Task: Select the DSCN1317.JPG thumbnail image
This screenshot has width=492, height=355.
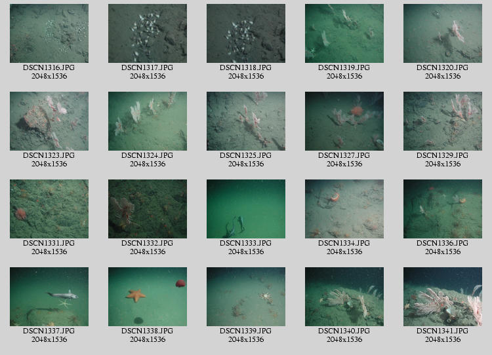Action: 148,33
